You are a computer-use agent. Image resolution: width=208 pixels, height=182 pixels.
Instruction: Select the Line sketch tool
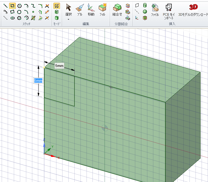tap(5, 6)
